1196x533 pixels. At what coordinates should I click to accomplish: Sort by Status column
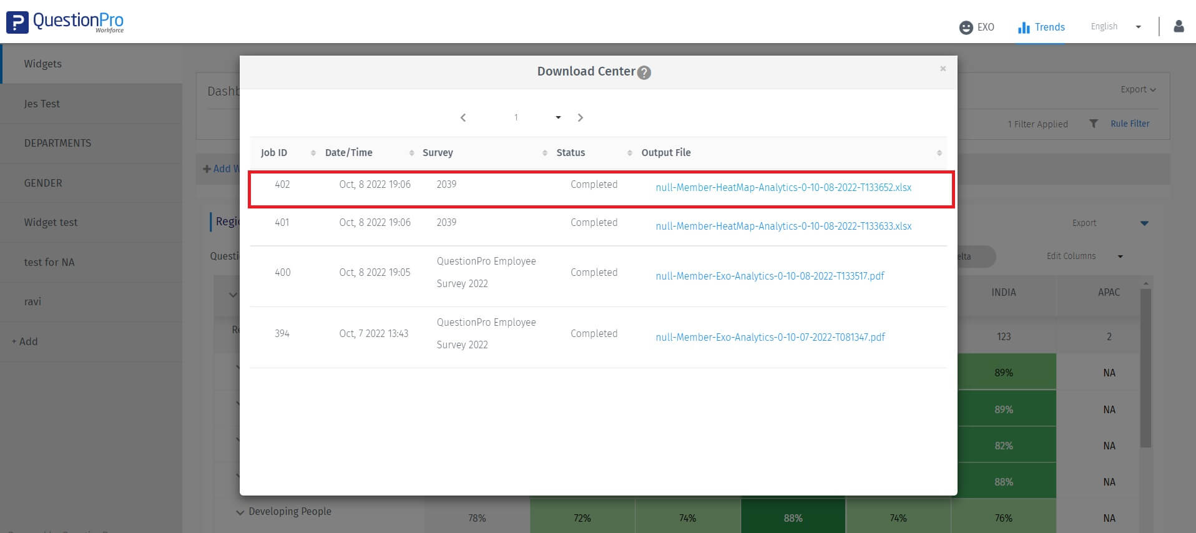pyautogui.click(x=630, y=153)
